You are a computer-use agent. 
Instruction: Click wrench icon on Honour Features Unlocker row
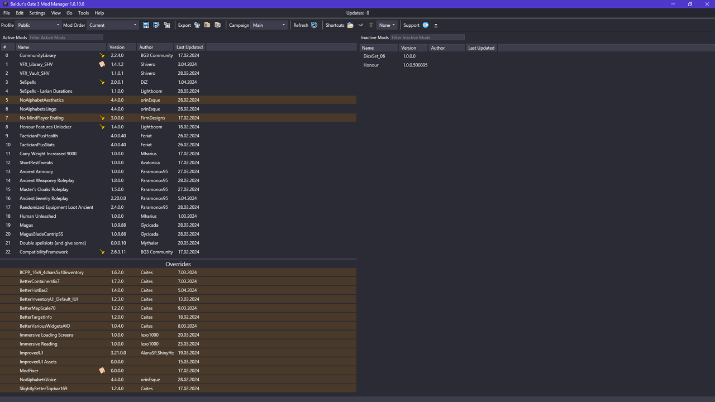102,127
